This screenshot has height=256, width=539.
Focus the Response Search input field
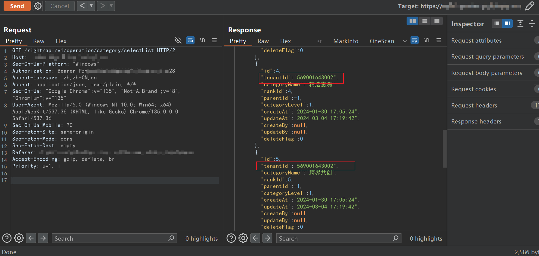click(339, 238)
